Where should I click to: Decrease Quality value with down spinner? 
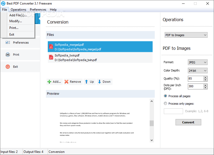point(205,80)
